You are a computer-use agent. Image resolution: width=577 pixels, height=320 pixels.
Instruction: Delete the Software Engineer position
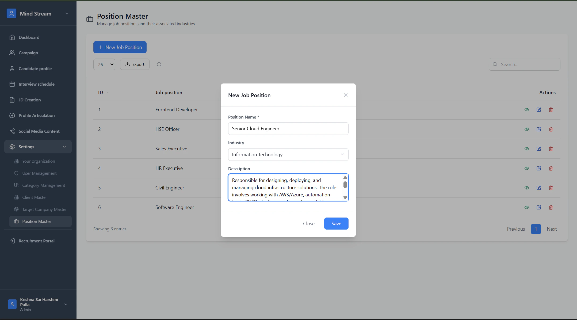pos(551,207)
